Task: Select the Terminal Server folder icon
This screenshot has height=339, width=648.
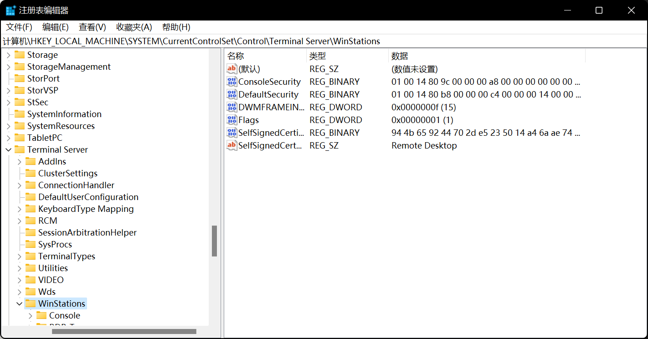Action: pyautogui.click(x=20, y=149)
